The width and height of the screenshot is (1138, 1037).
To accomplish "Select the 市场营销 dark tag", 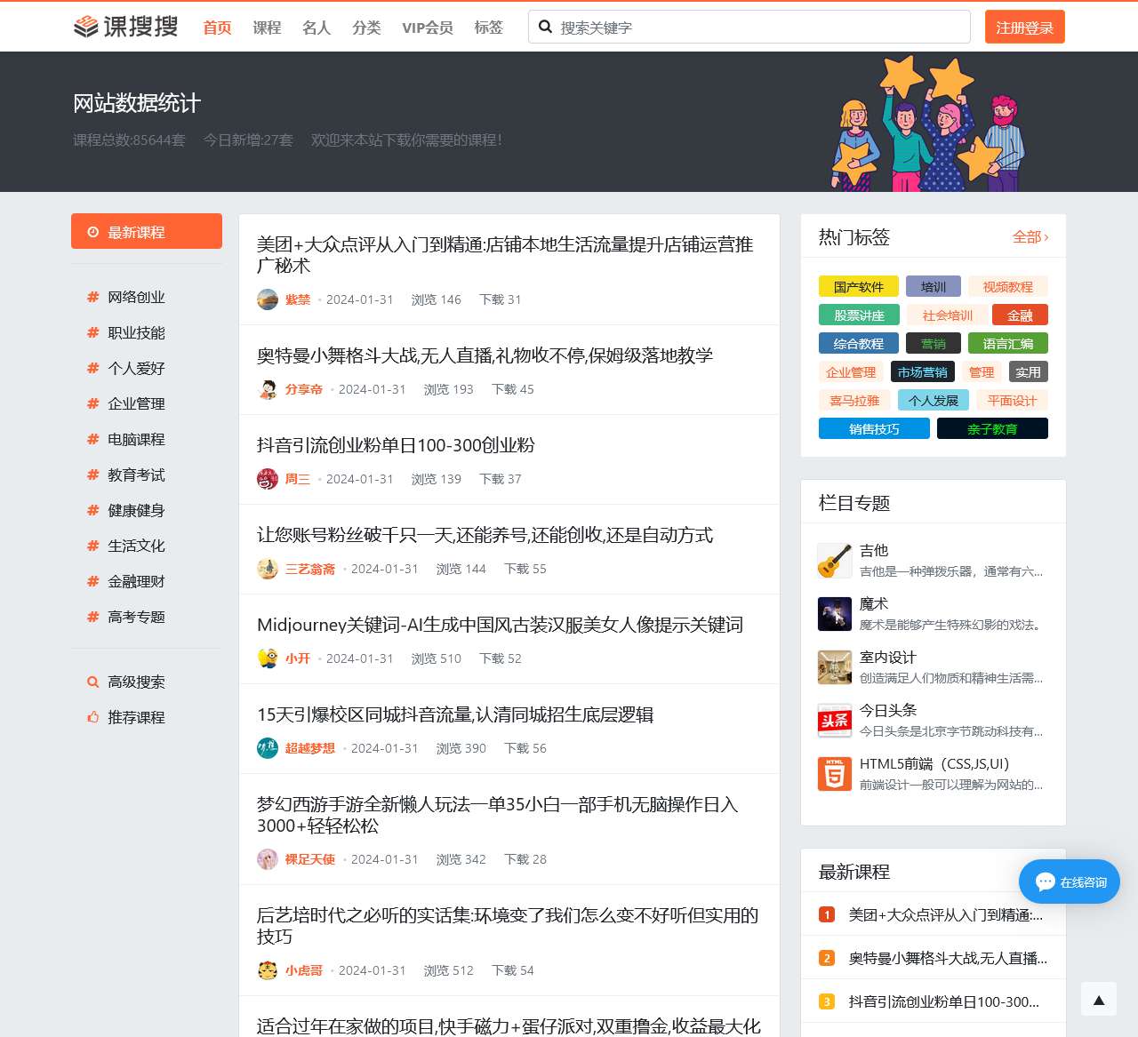I will pos(922,371).
